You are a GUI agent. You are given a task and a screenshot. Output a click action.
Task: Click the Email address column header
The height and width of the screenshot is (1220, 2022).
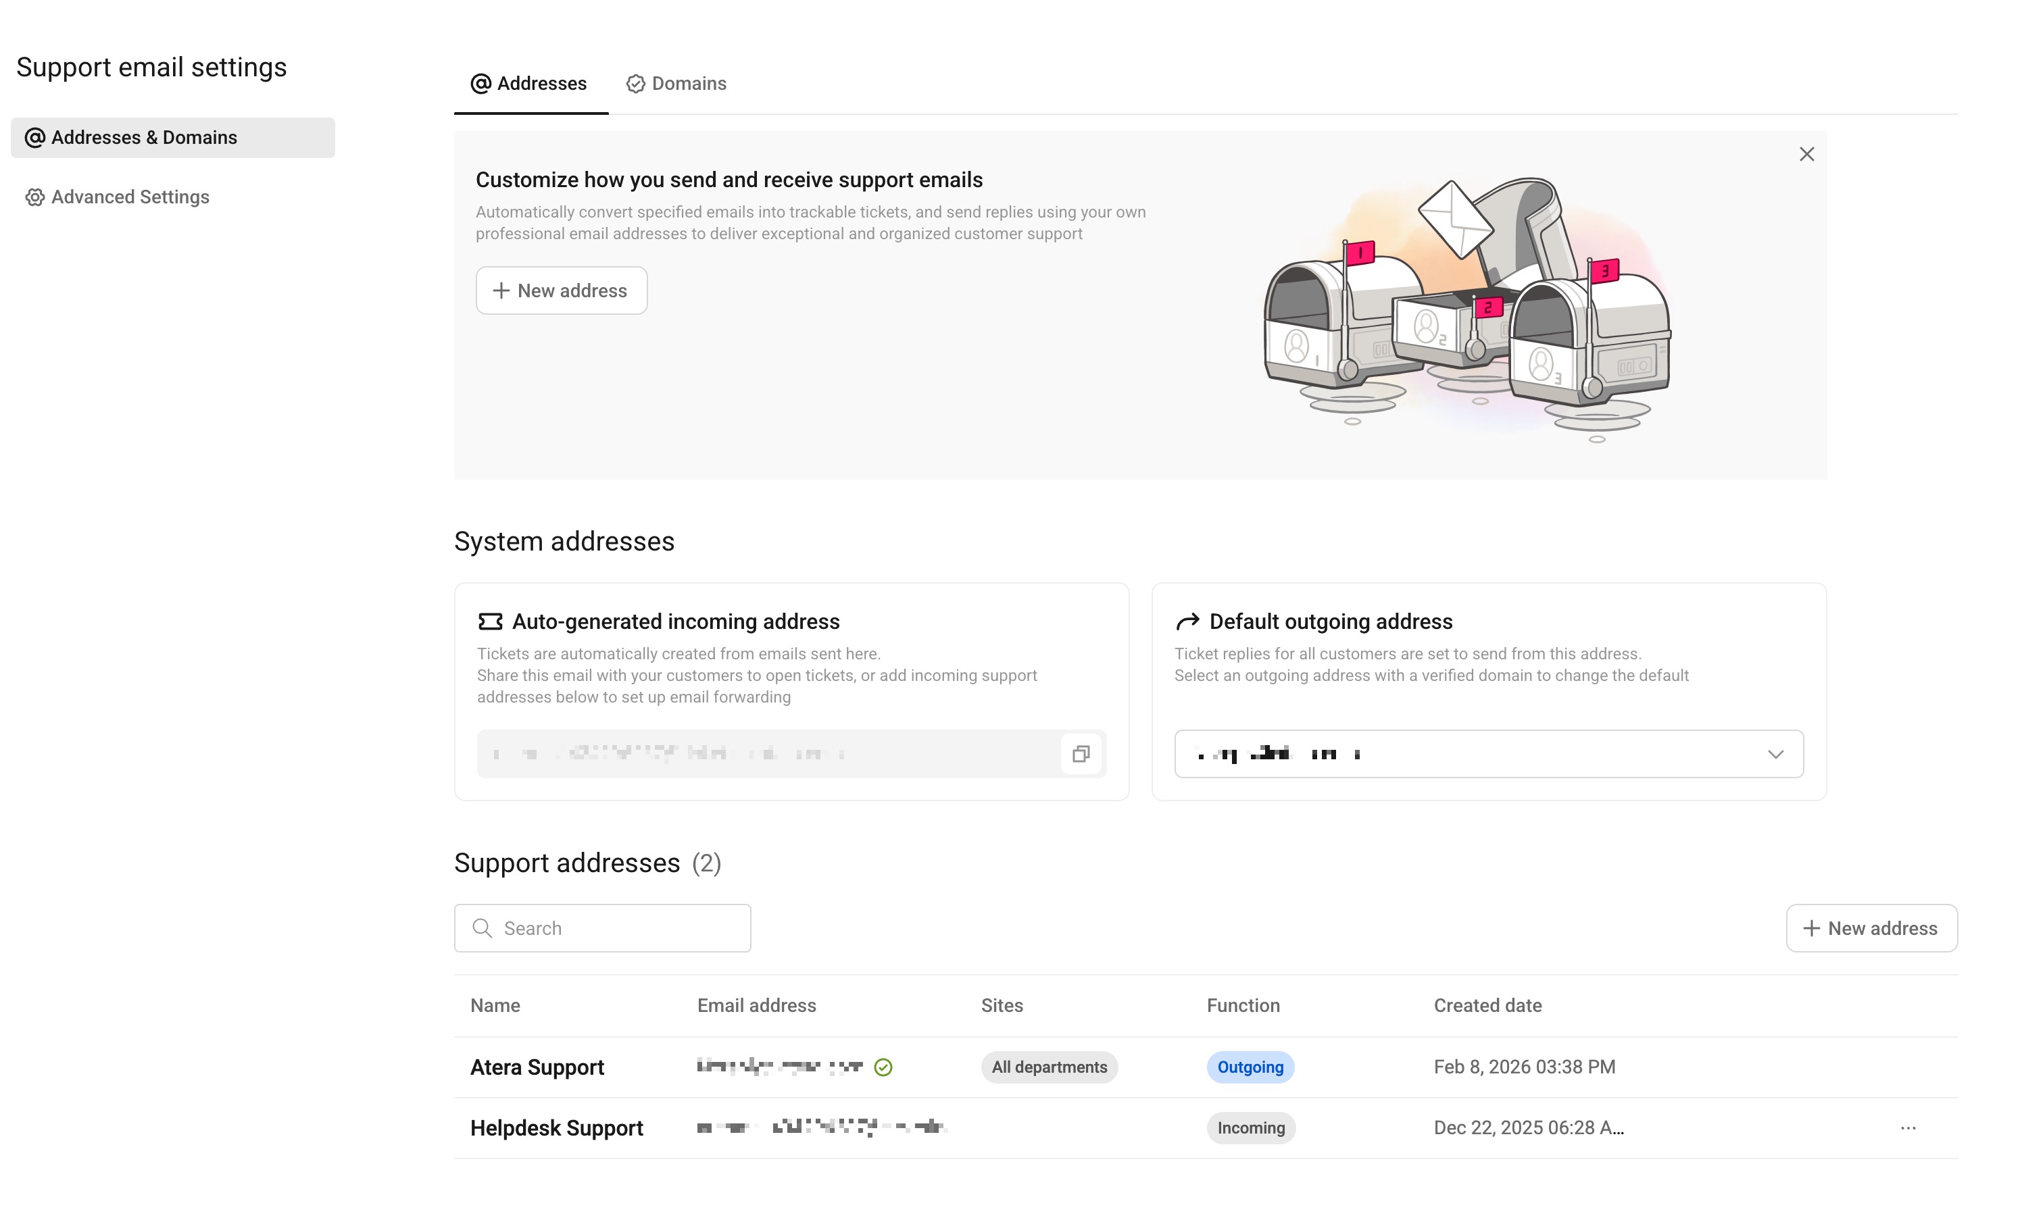[x=756, y=1005]
